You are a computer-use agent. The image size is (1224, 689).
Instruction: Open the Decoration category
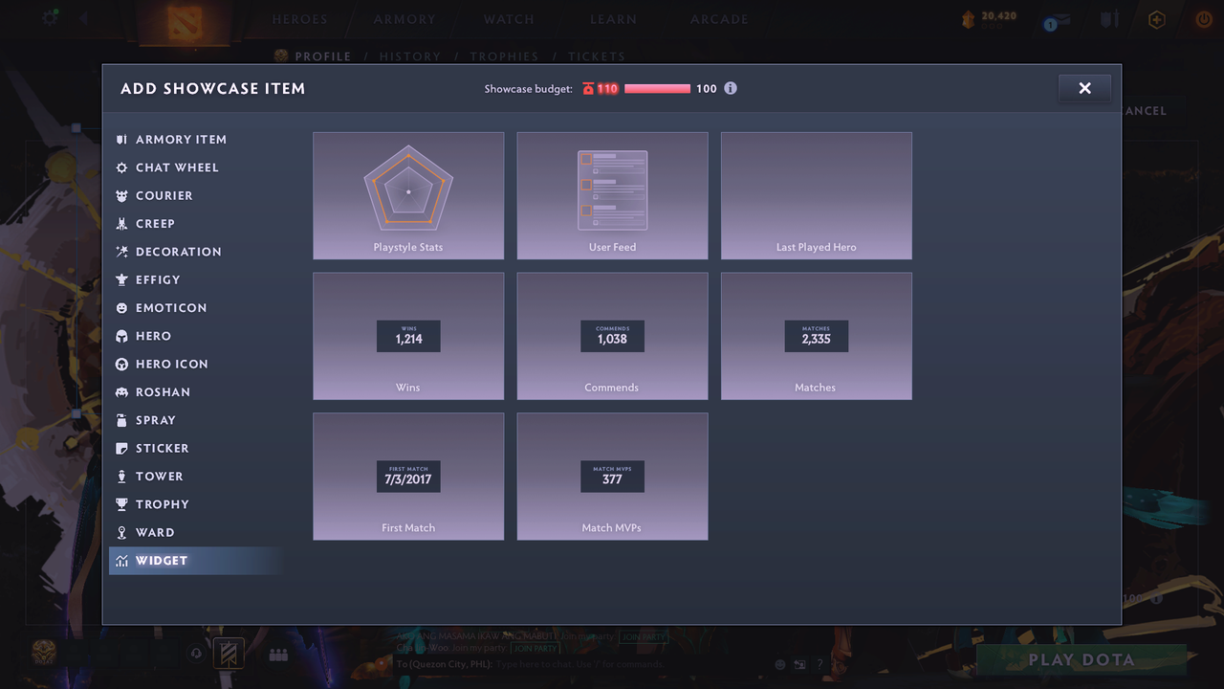point(178,252)
